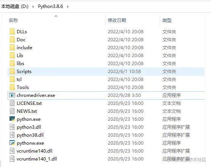Click 应用程序扩展 type of python3.dll

point(176,127)
